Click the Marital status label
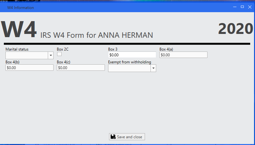 [x=17, y=49]
